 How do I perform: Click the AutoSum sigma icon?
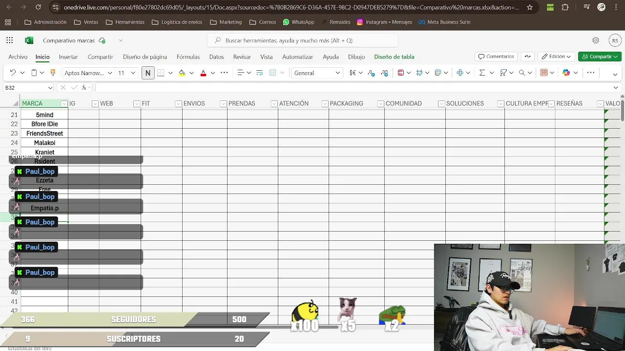pyautogui.click(x=482, y=73)
